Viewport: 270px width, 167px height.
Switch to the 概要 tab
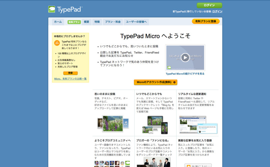pos(86,22)
